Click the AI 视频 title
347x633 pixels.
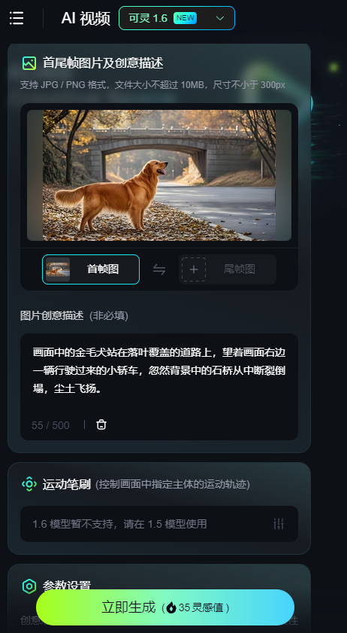click(x=86, y=19)
